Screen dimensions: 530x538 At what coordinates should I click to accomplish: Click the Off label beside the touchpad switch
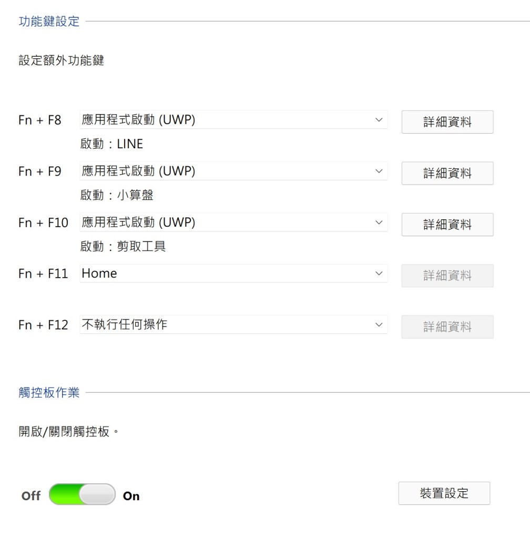coord(31,495)
